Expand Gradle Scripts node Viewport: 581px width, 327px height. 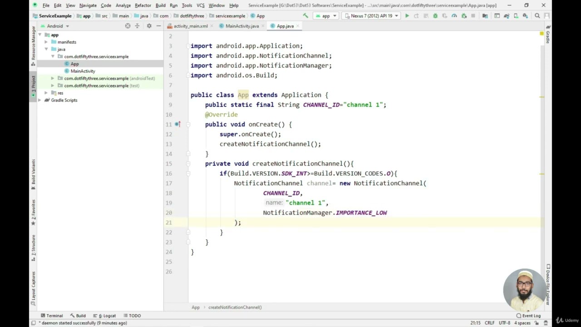(x=40, y=100)
